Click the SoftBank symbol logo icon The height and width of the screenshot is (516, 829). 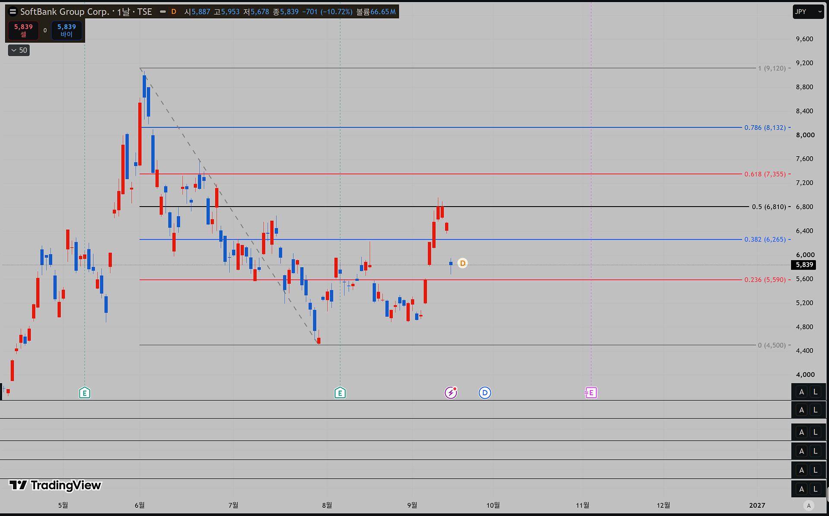13,12
